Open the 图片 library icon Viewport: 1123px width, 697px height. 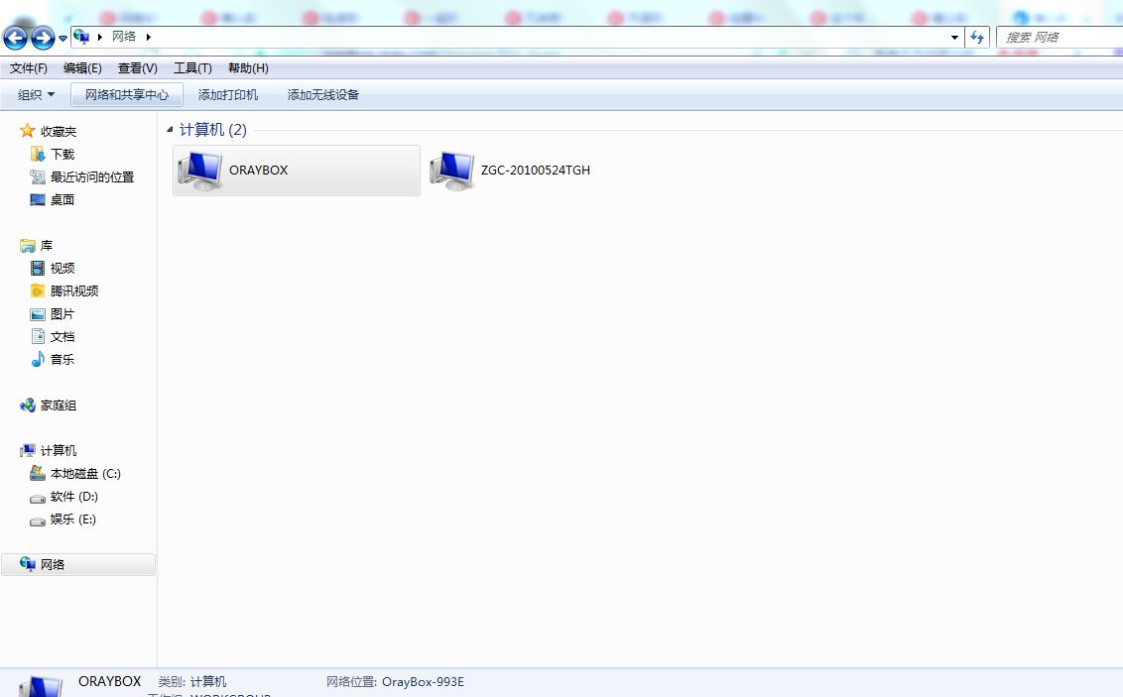click(x=38, y=314)
